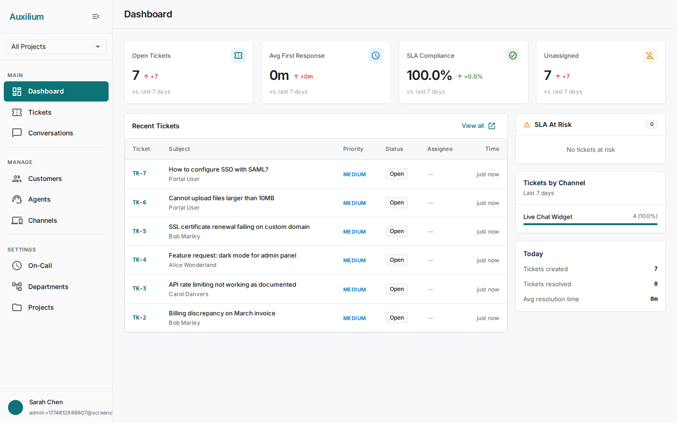Image resolution: width=677 pixels, height=423 pixels.
Task: Click the Avg First Response clock icon
Action: 376,55
